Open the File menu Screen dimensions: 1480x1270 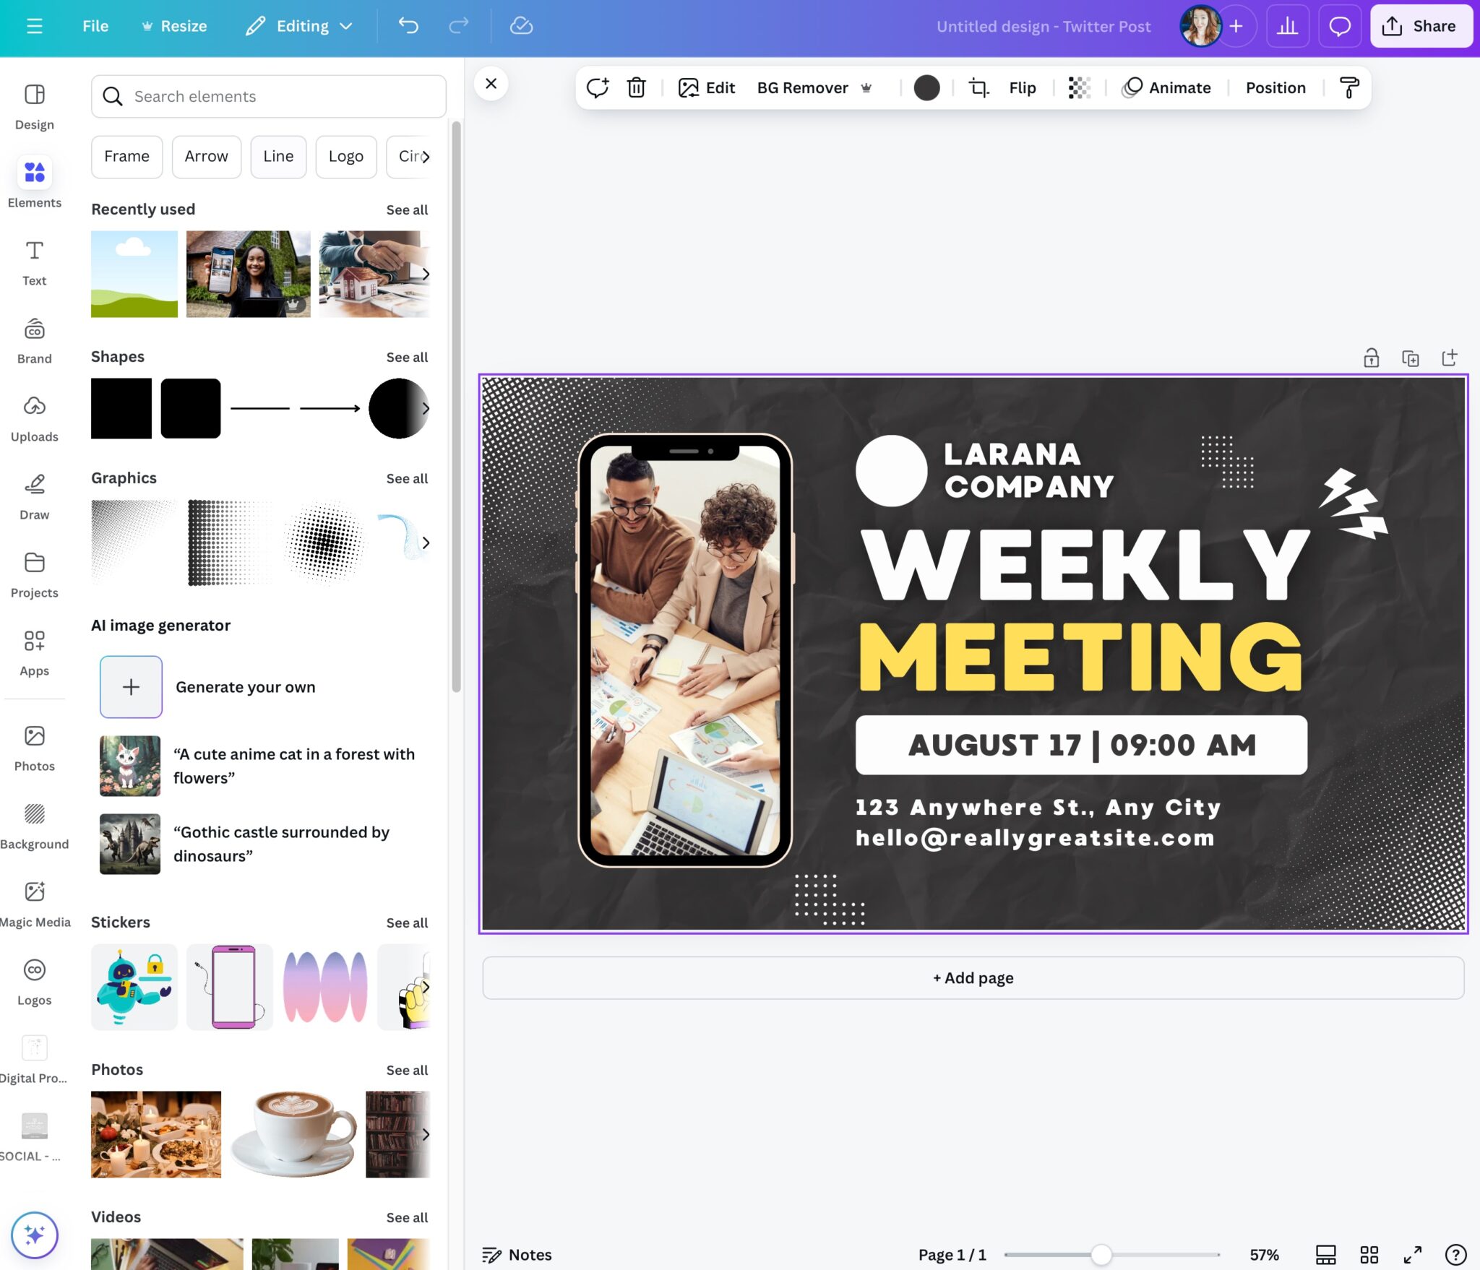click(x=95, y=27)
